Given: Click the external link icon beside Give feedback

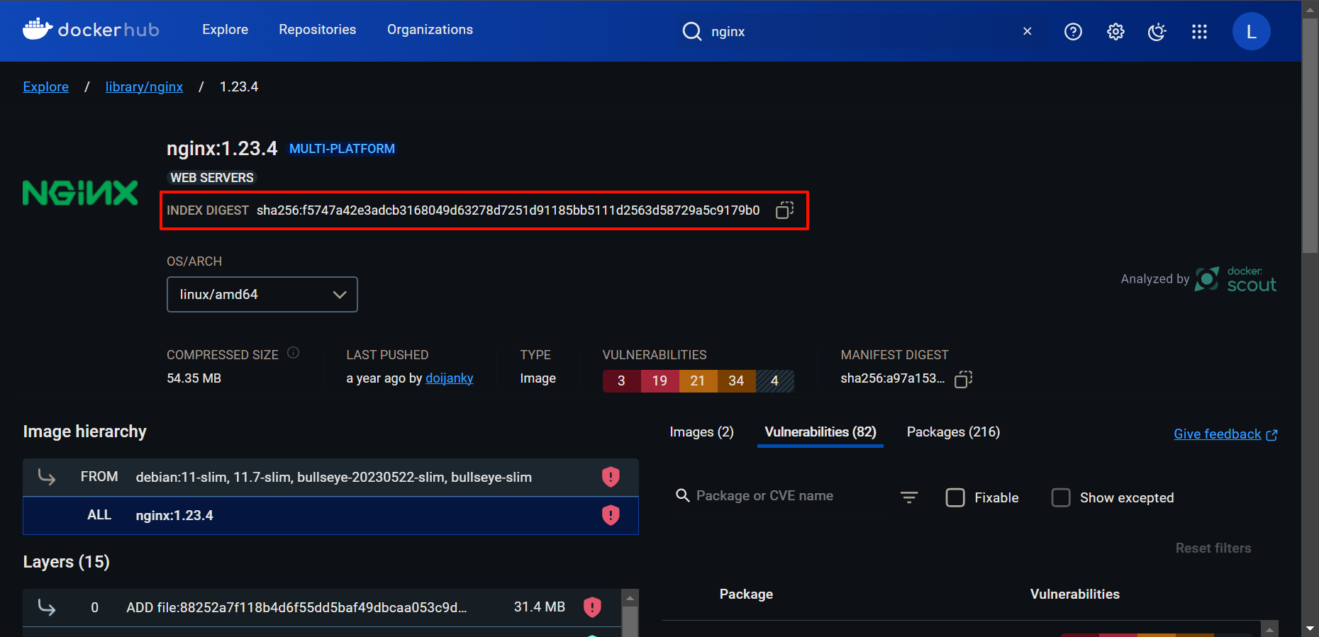Looking at the screenshot, I should point(1272,435).
